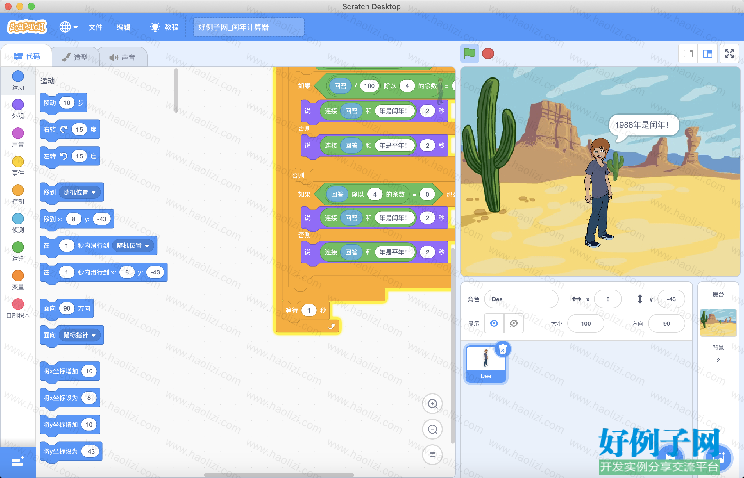Click the workspace horizontal scrollbar

pos(279,475)
